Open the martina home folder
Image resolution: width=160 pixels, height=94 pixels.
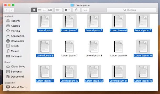[x=13, y=31]
